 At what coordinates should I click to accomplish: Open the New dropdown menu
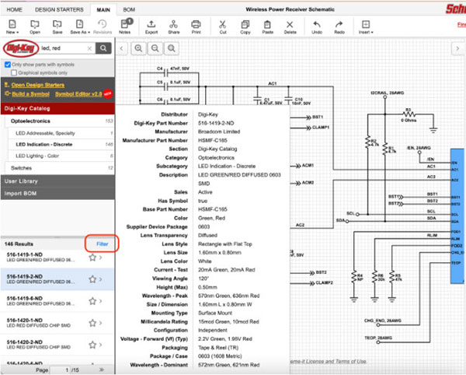[x=12, y=28]
